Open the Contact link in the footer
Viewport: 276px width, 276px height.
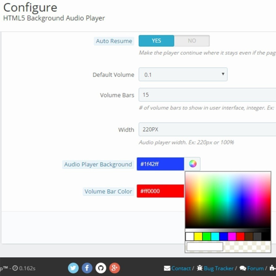(x=181, y=268)
